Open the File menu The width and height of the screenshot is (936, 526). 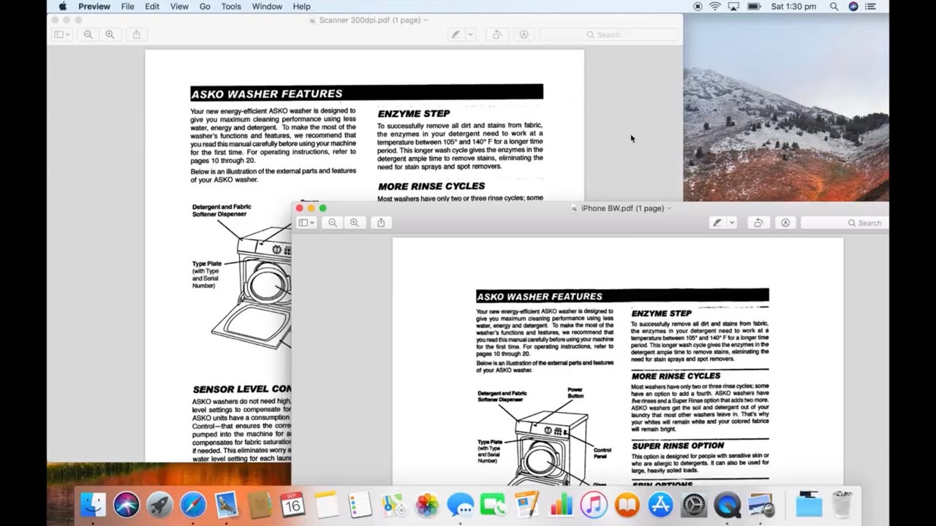(x=127, y=7)
